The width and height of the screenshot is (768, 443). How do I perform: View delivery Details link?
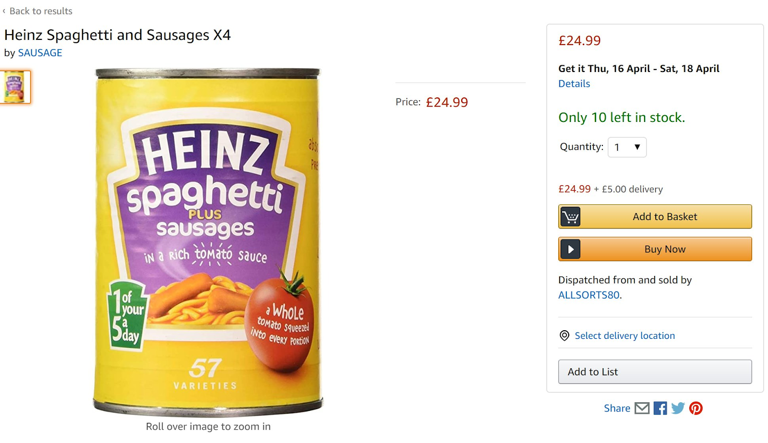(574, 84)
